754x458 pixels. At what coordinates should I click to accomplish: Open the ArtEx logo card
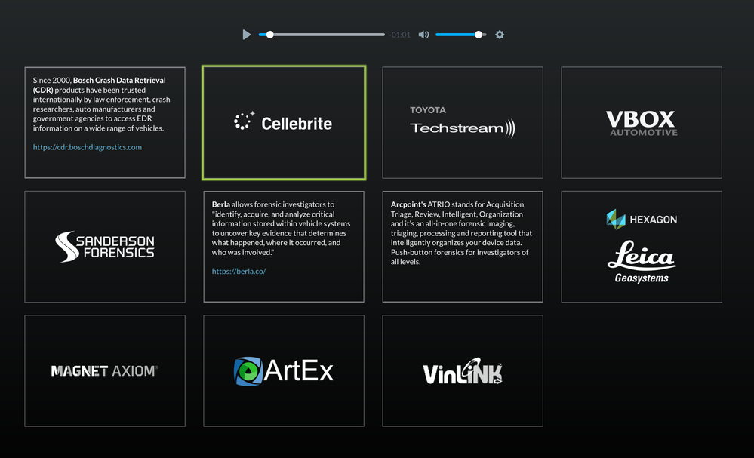(x=284, y=370)
